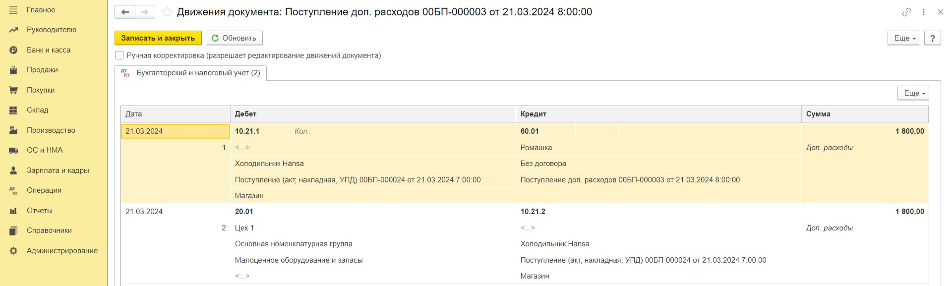Open the three-dot options menu

click(924, 12)
